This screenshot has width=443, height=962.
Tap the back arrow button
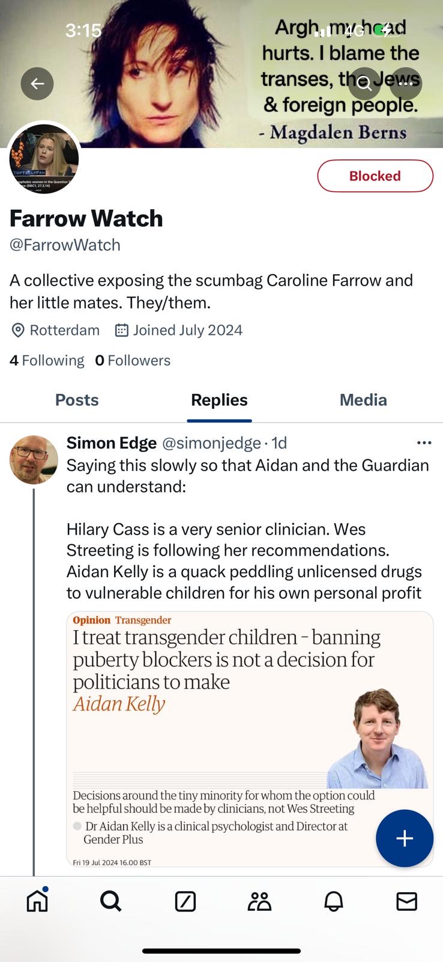point(37,84)
